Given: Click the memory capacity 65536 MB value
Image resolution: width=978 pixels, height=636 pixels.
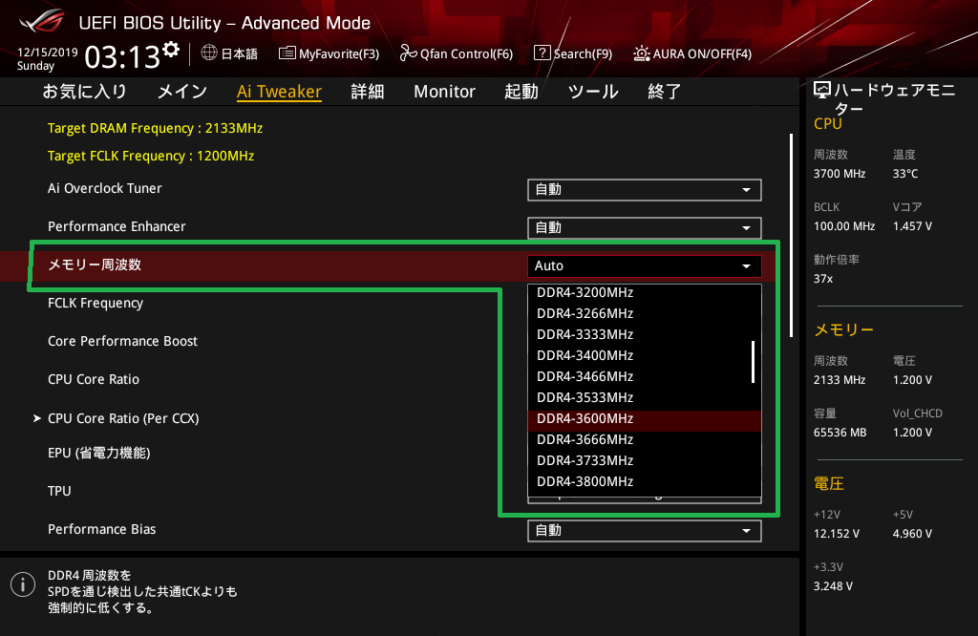Looking at the screenshot, I should click(x=840, y=433).
